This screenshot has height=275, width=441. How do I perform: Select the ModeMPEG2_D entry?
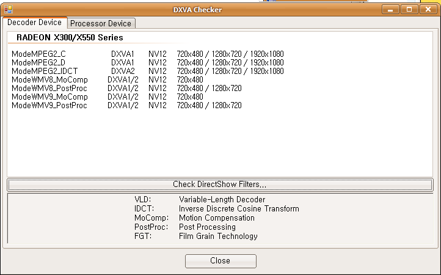pos(148,62)
